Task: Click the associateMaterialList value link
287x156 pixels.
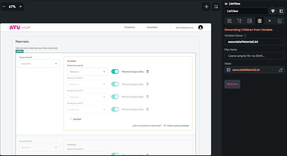Action: pyautogui.click(x=246, y=70)
